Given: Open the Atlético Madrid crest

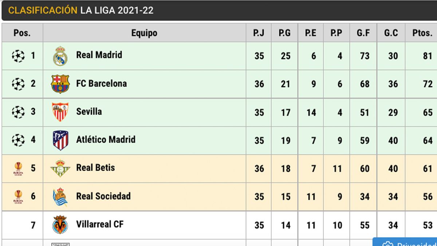Looking at the screenshot, I should (x=60, y=140).
